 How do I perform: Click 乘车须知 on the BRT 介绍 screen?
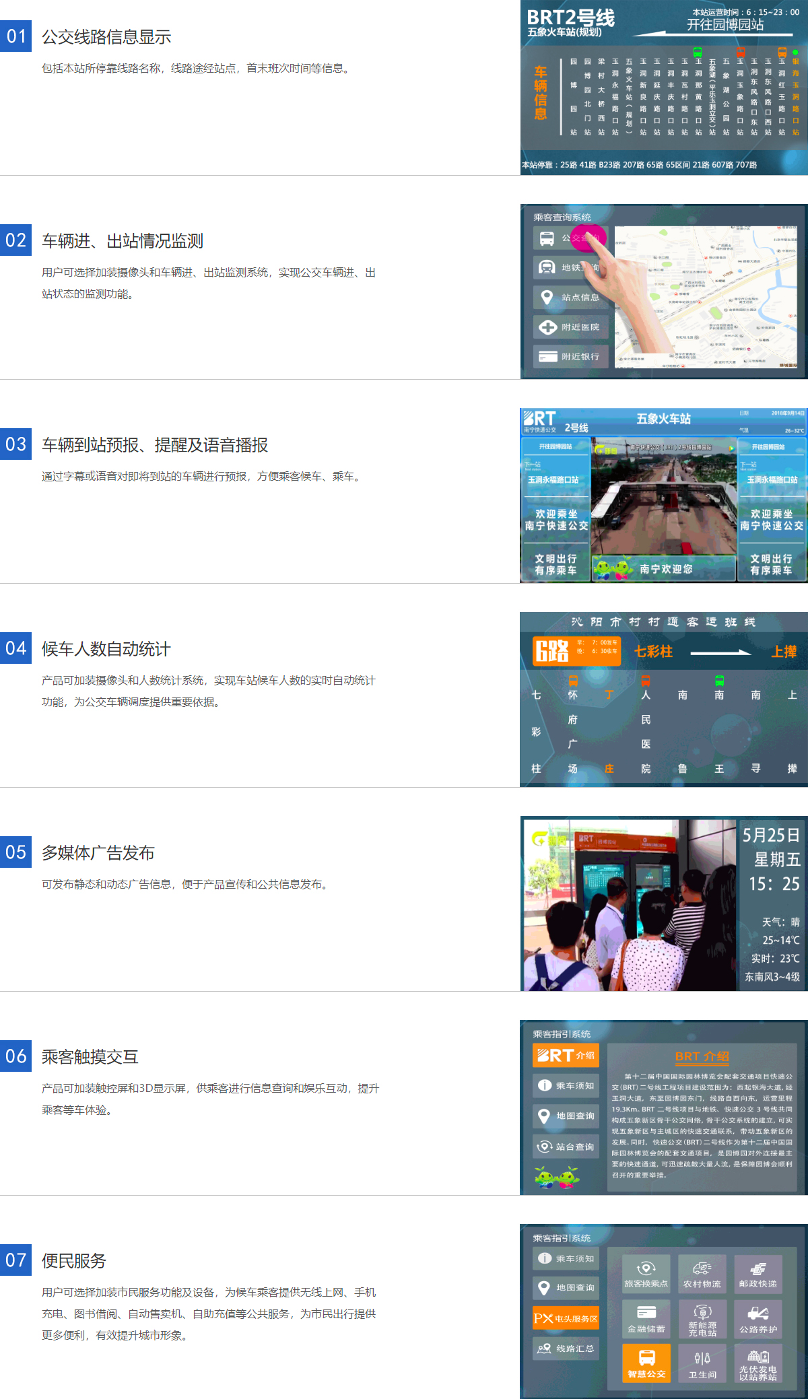(x=566, y=1085)
